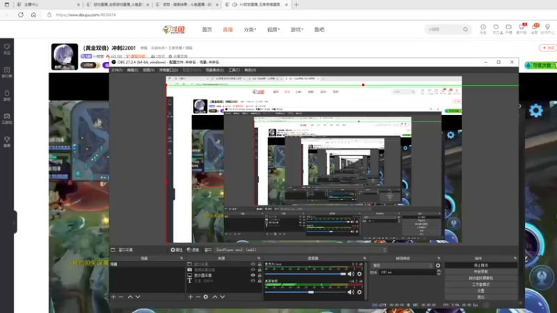The width and height of the screenshot is (557, 313).
Task: Toggle lock on 视频采集设备 source
Action: (260, 270)
